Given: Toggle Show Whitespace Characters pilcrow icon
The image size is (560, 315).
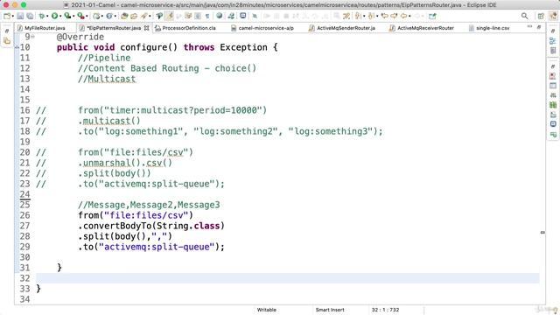Looking at the screenshot, I should 207,16.
